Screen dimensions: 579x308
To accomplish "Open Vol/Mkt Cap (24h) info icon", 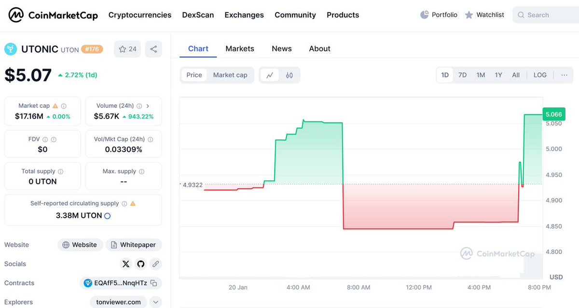I will pyautogui.click(x=151, y=139).
